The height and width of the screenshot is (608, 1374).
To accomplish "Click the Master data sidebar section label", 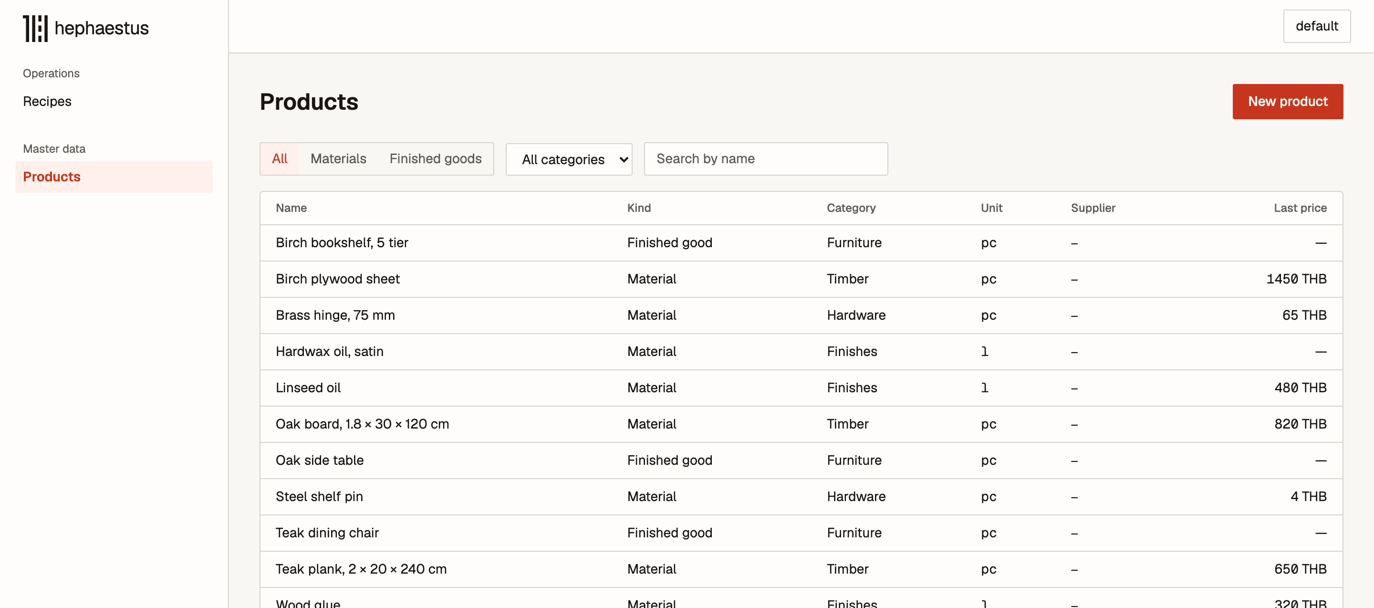I will pos(54,149).
